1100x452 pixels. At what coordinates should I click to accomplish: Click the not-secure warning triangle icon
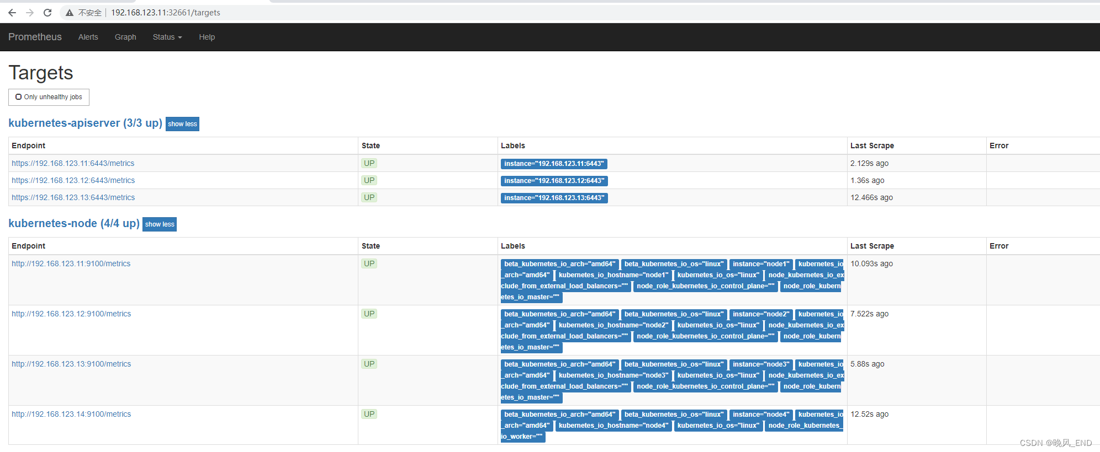pyautogui.click(x=70, y=13)
